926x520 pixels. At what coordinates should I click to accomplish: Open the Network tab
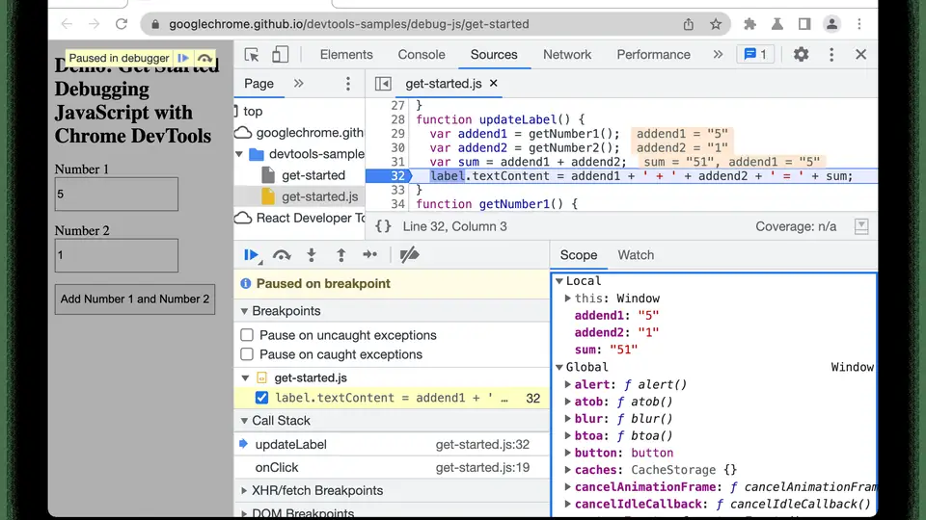(567, 55)
